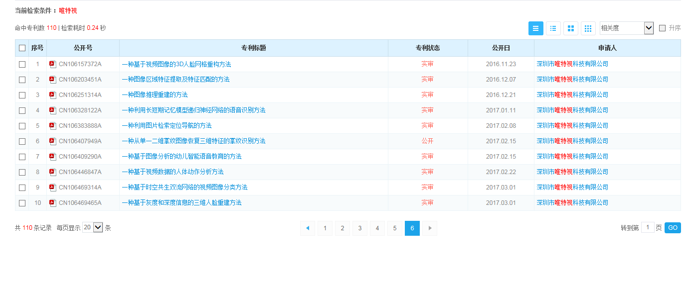Viewport: 689px width, 283px height.
Task: Click publication number CN106469465A
Action: 80,203
